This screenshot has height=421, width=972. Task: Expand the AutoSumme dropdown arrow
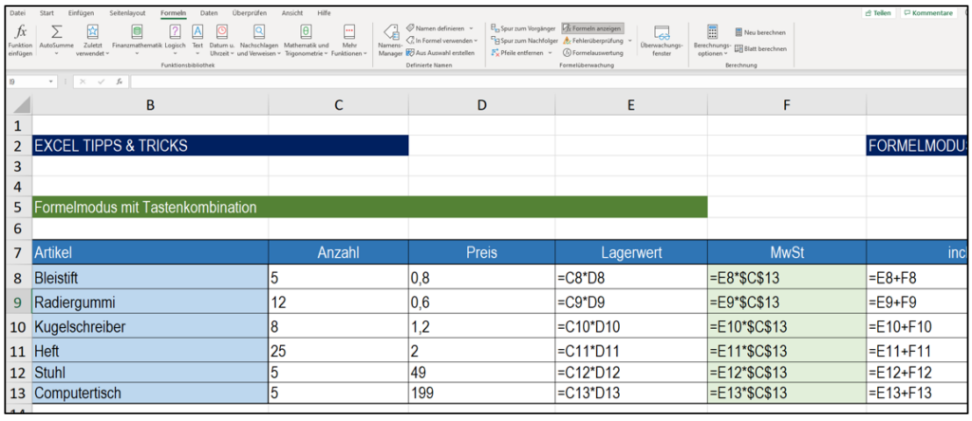pos(56,54)
